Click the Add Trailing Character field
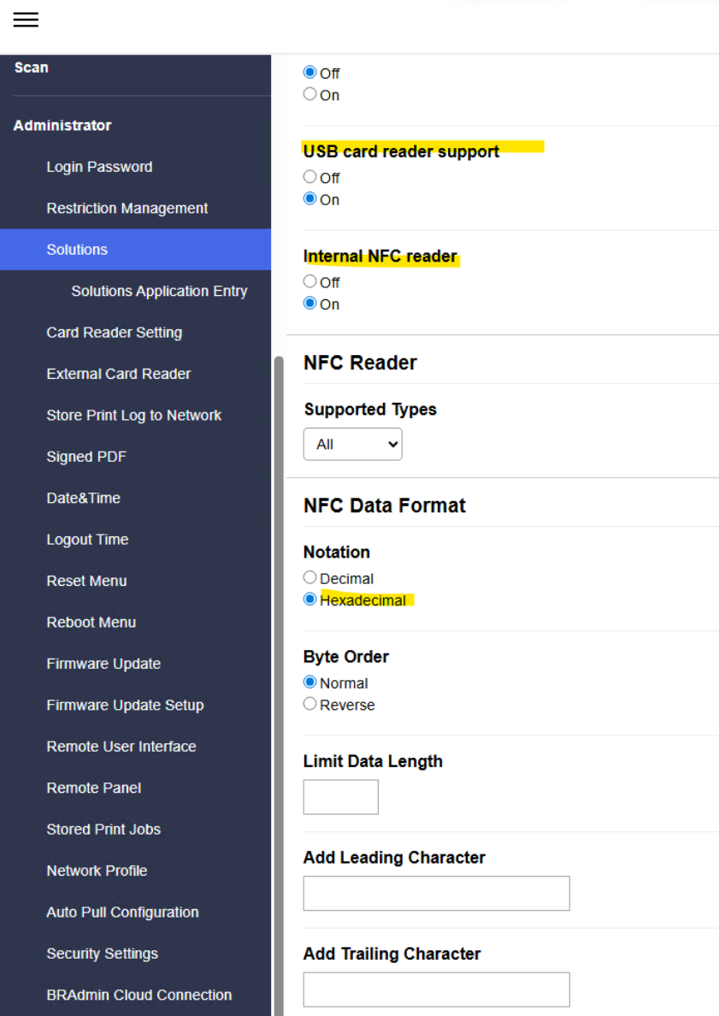This screenshot has width=719, height=1016. pyautogui.click(x=437, y=989)
